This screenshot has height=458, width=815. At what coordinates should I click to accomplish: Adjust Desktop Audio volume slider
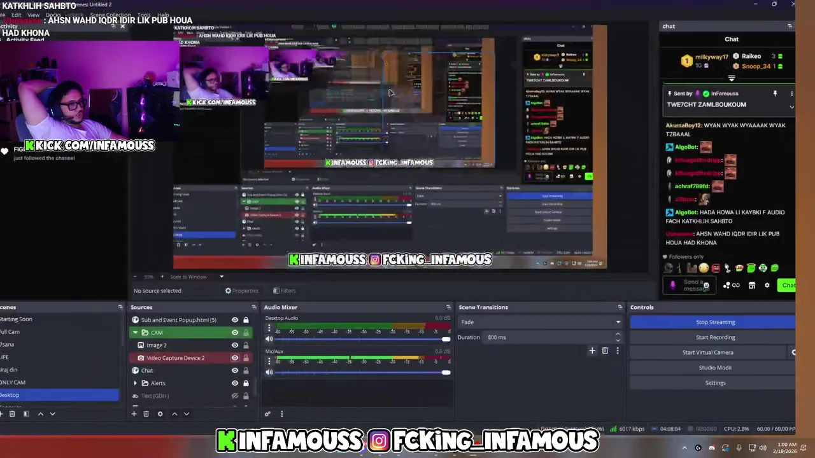(x=362, y=339)
